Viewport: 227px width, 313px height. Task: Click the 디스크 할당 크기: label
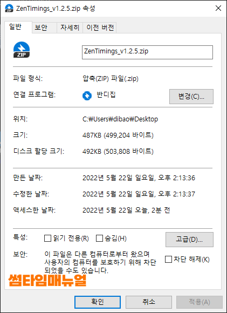click(x=39, y=151)
